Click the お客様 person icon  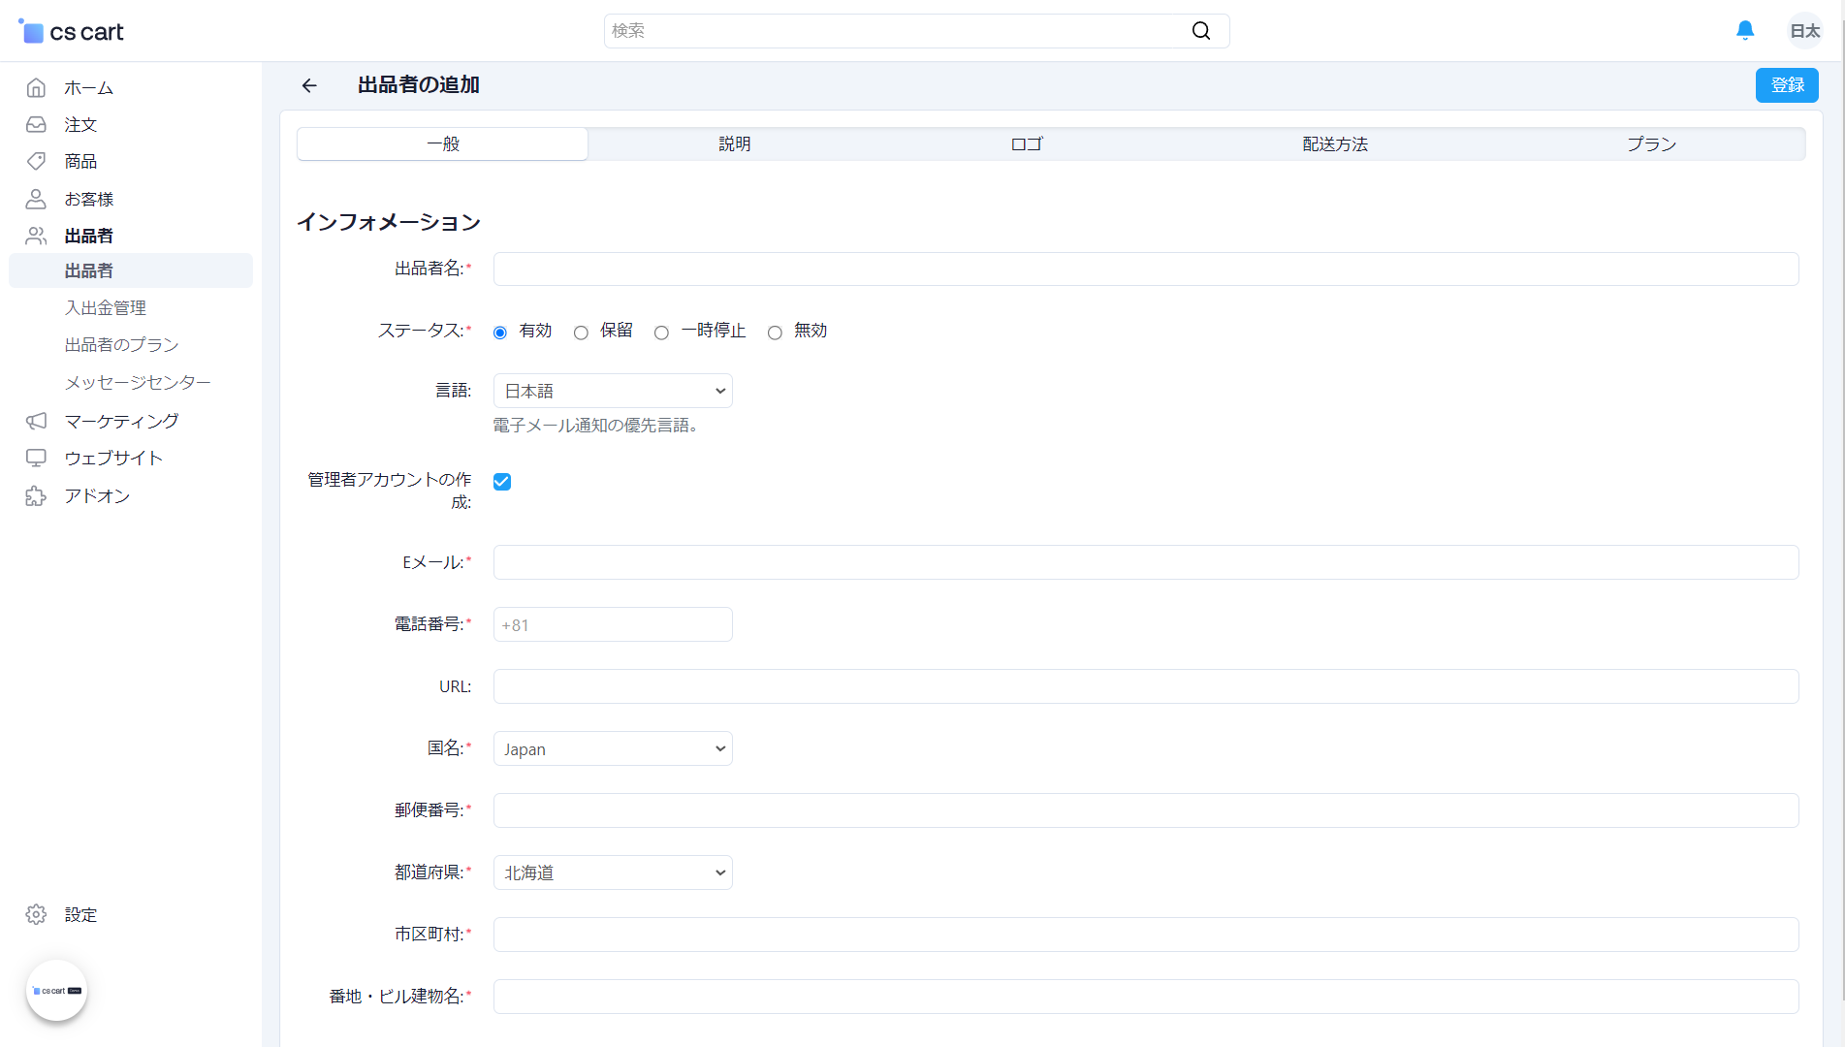point(36,199)
